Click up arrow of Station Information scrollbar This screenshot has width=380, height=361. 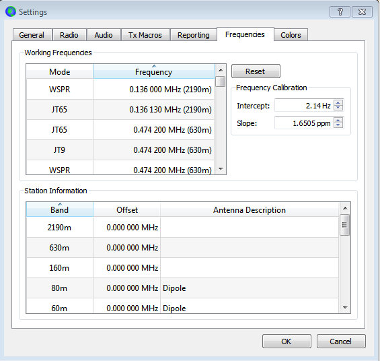click(x=345, y=208)
